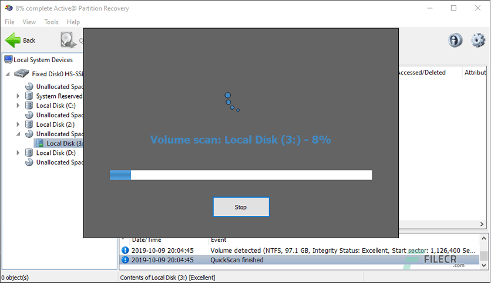This screenshot has height=284, width=491.
Task: Stop the volume scan
Action: point(241,207)
